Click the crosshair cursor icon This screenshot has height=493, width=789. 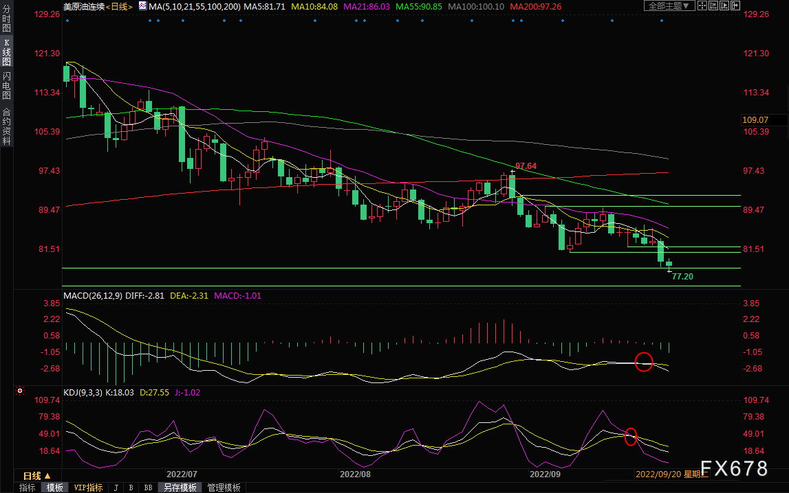pos(702,5)
